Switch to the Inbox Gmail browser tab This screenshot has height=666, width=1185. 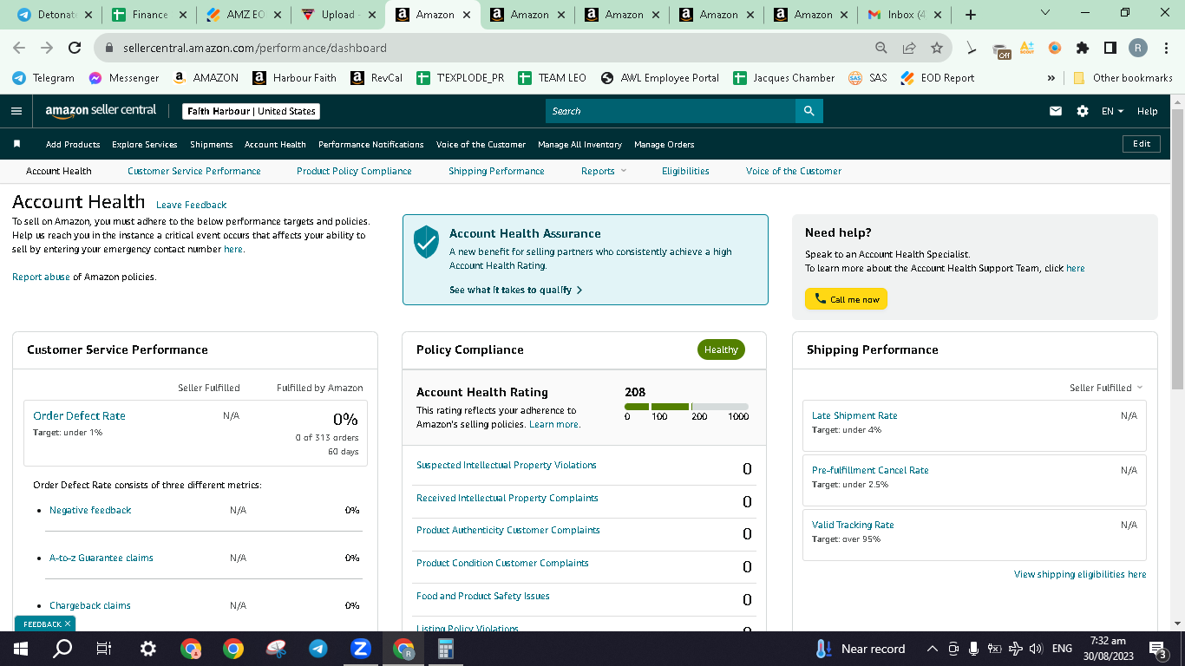pyautogui.click(x=903, y=15)
